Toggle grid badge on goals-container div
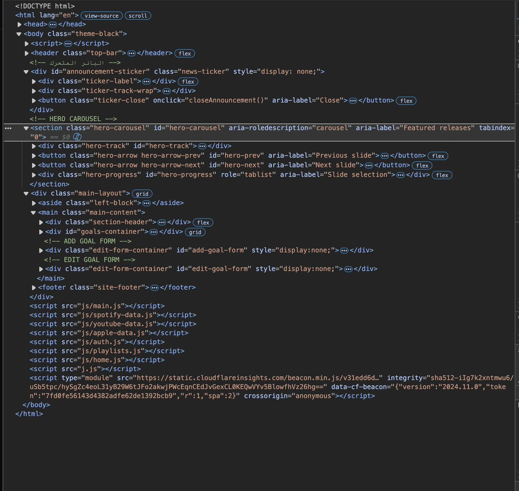This screenshot has width=519, height=491. (195, 232)
